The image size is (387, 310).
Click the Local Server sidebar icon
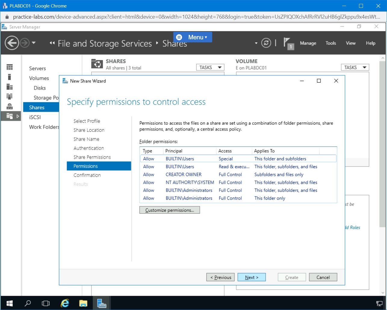(10, 77)
